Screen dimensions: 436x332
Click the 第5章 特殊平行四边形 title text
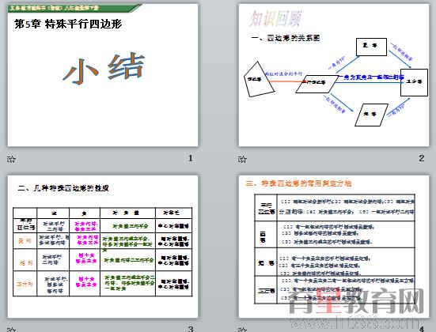[68, 25]
